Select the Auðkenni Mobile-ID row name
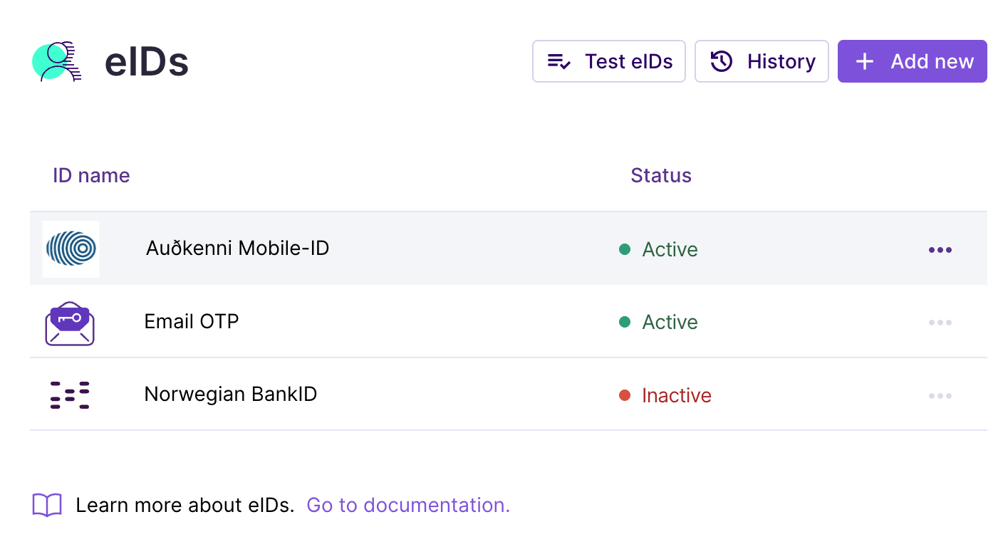This screenshot has width=1003, height=554. (x=237, y=249)
